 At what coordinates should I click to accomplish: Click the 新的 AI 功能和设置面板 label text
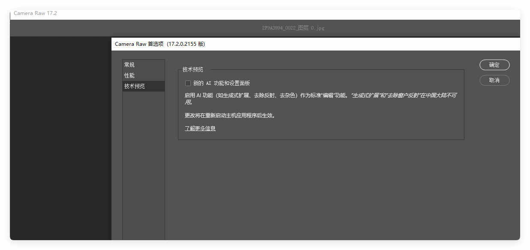click(221, 83)
